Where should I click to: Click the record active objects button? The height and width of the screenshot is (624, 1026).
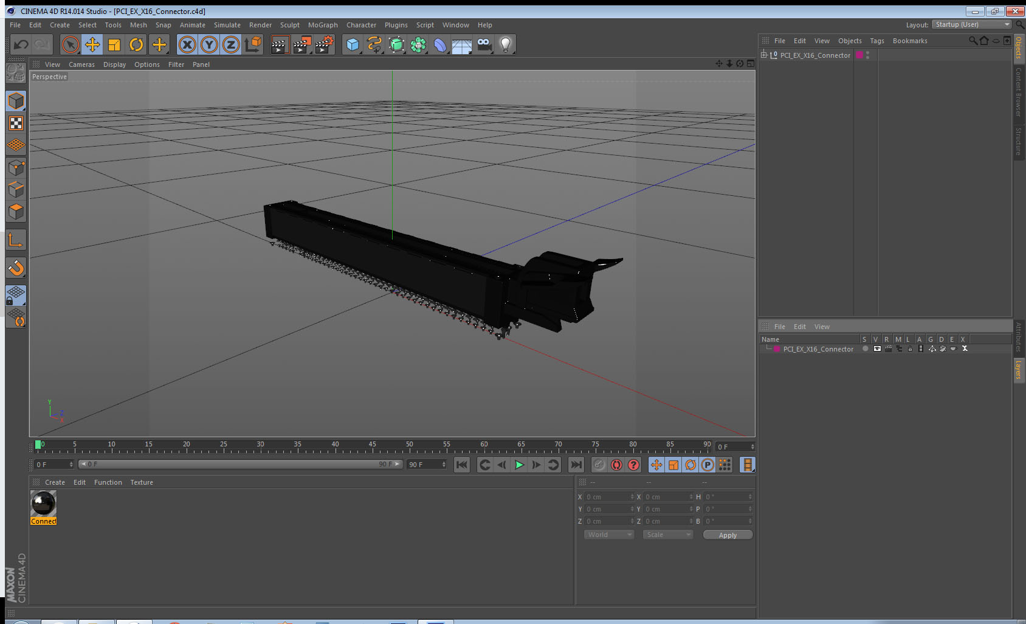pos(599,465)
